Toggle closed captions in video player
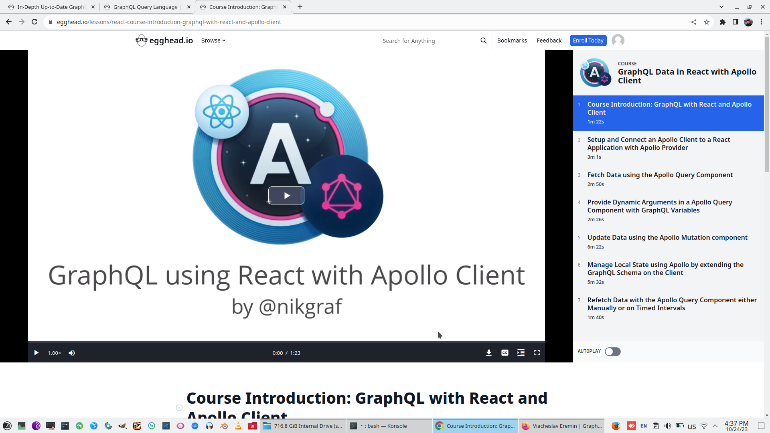 click(505, 353)
